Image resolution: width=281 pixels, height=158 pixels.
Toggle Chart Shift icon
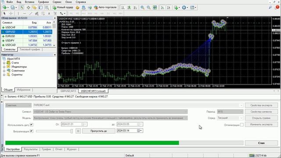click(x=169, y=7)
